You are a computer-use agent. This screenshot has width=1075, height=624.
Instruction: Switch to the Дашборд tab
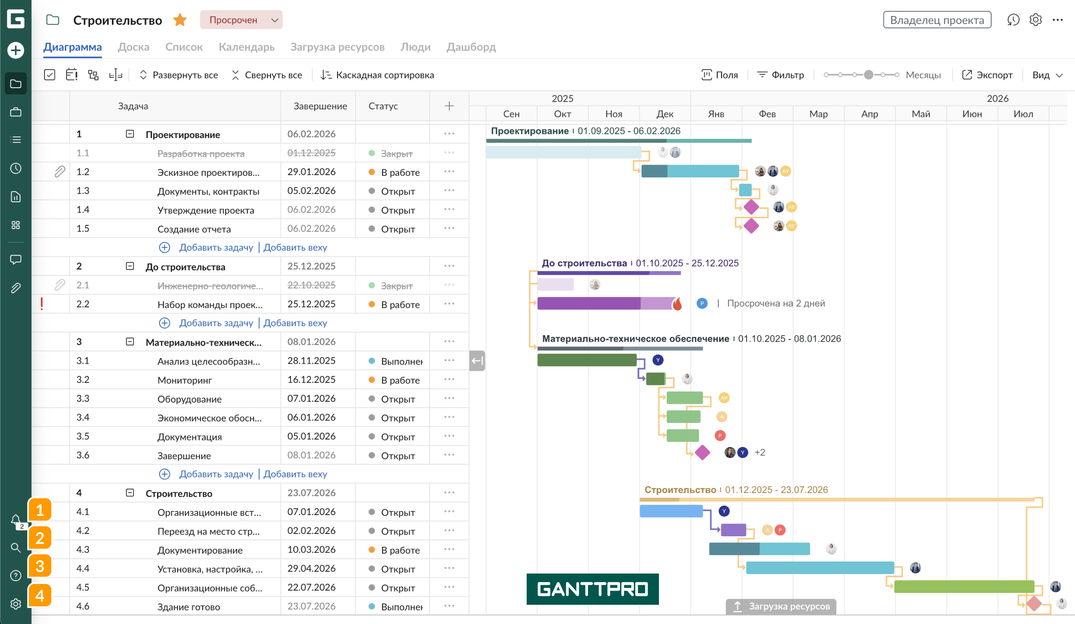pos(471,47)
